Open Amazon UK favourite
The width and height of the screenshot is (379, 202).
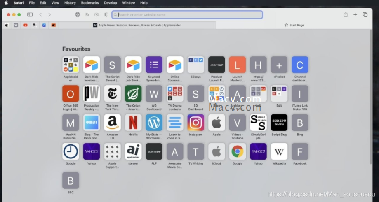(113, 123)
